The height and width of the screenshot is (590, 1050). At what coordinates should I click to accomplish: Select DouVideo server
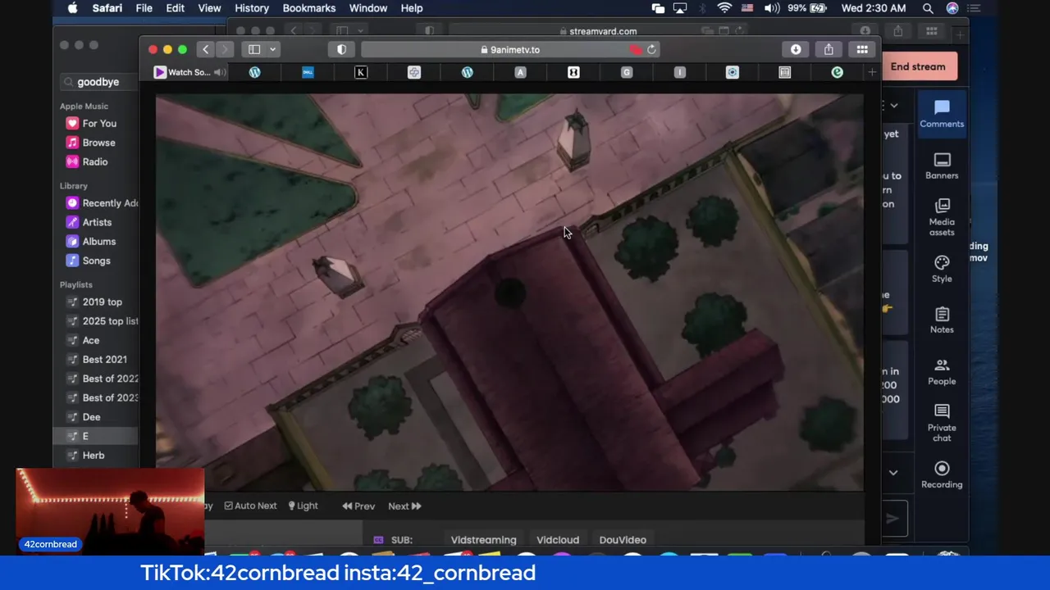(623, 540)
